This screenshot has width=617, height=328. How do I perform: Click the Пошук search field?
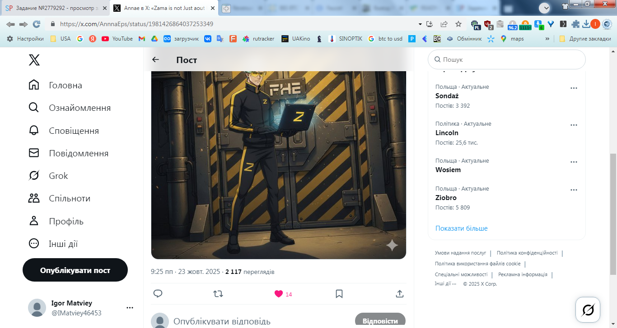point(507,59)
